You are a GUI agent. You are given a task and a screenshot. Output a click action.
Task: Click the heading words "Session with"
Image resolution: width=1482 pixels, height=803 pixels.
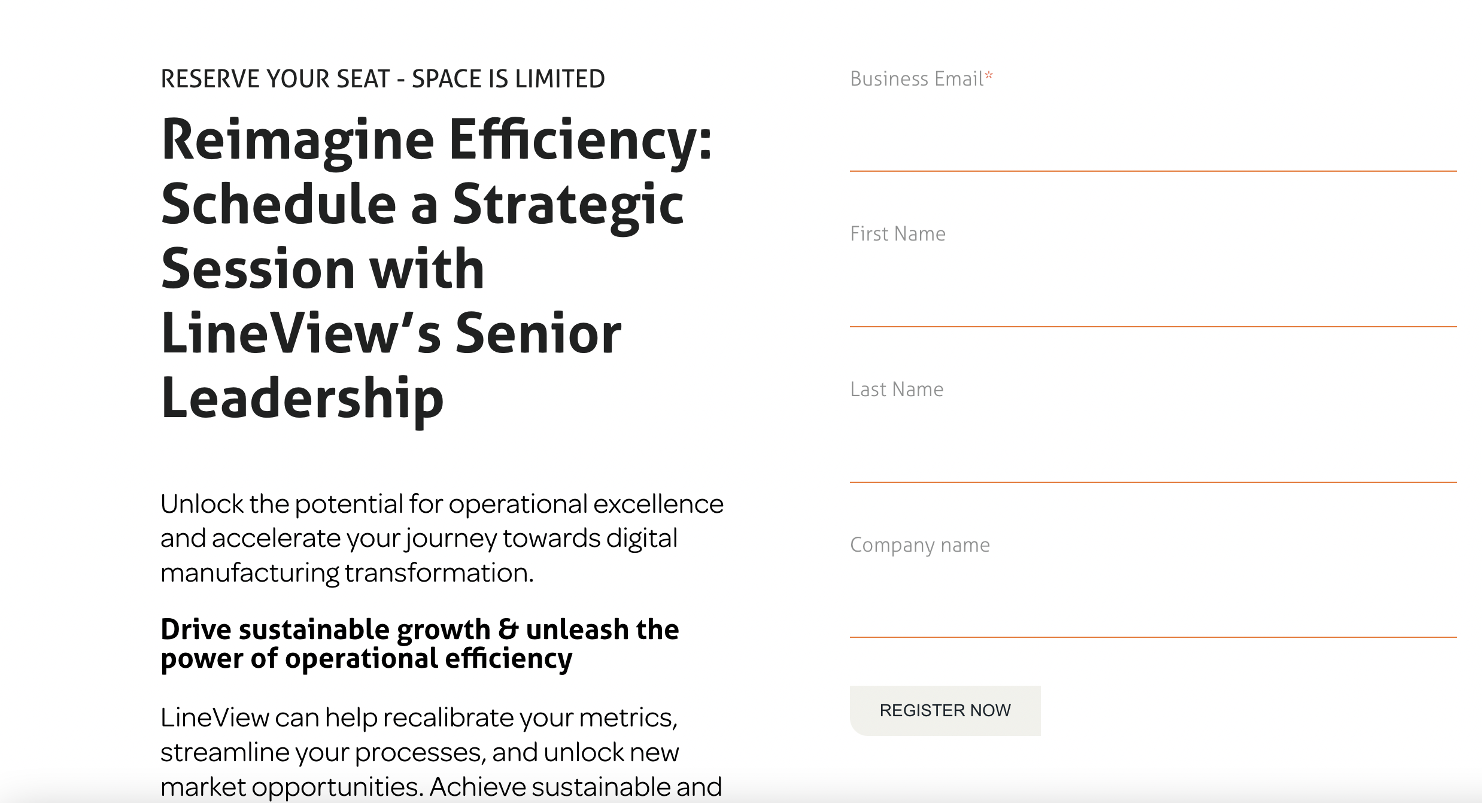tap(323, 269)
